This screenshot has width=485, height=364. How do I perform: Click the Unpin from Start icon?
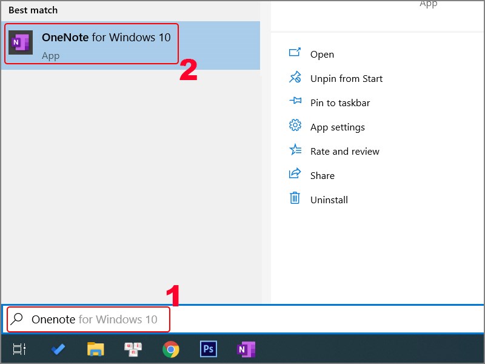[295, 77]
